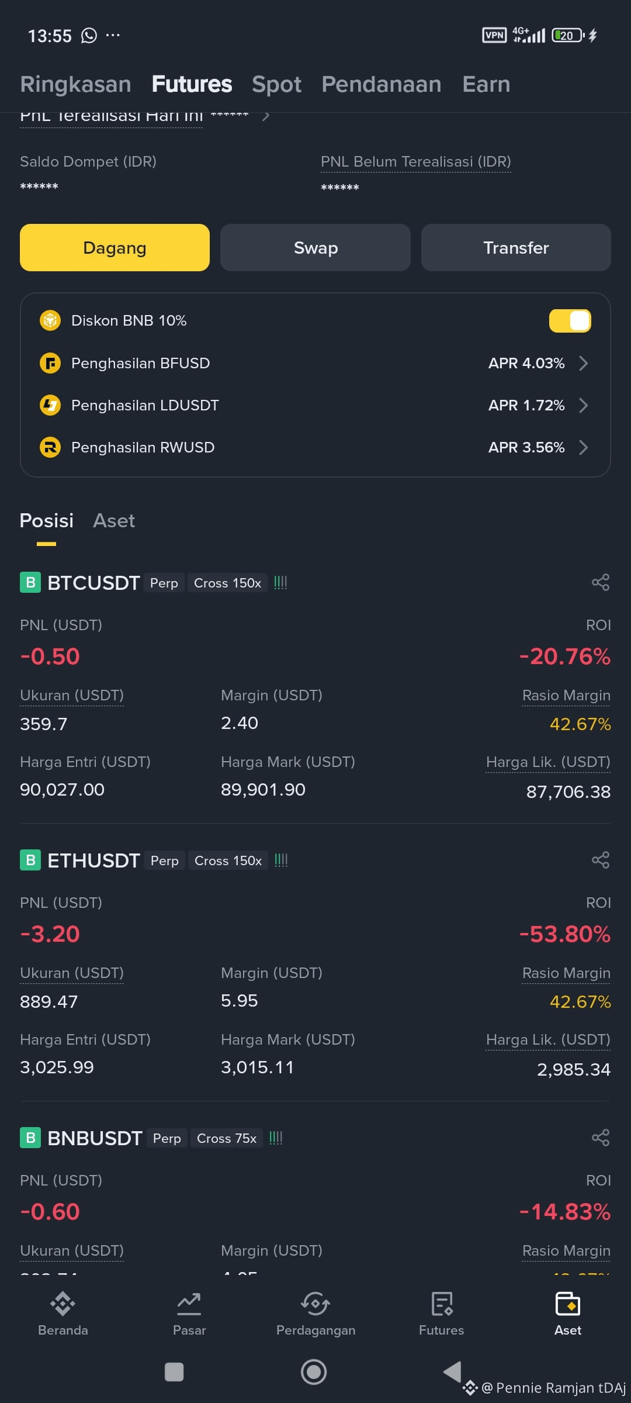Go to Pasar markets icon
The width and height of the screenshot is (631, 1403).
(x=189, y=1303)
